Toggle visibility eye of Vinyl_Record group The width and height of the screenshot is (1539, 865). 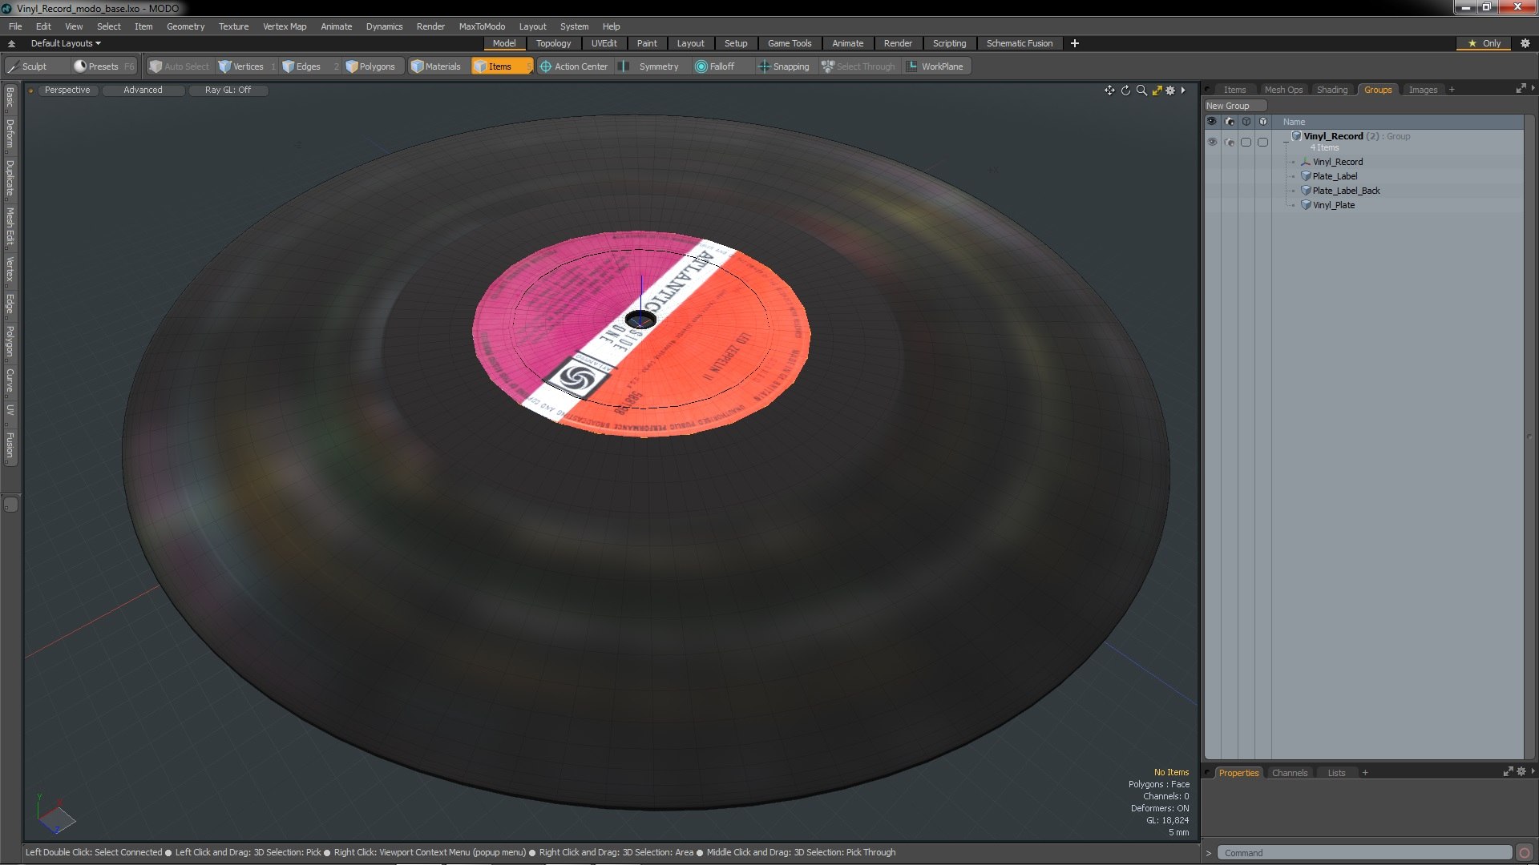pyautogui.click(x=1212, y=142)
